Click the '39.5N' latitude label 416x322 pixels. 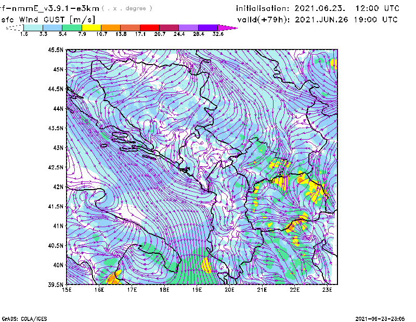click(x=56, y=285)
